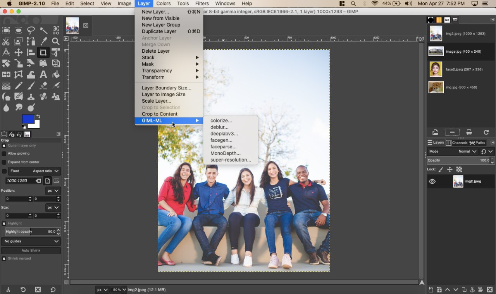The image size is (496, 294).
Task: Hide the img2.jpeg layer with eye icon
Action: [x=432, y=181]
